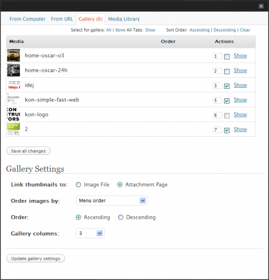The image size is (269, 280).
Task: Show details for idej
Action: (x=240, y=85)
